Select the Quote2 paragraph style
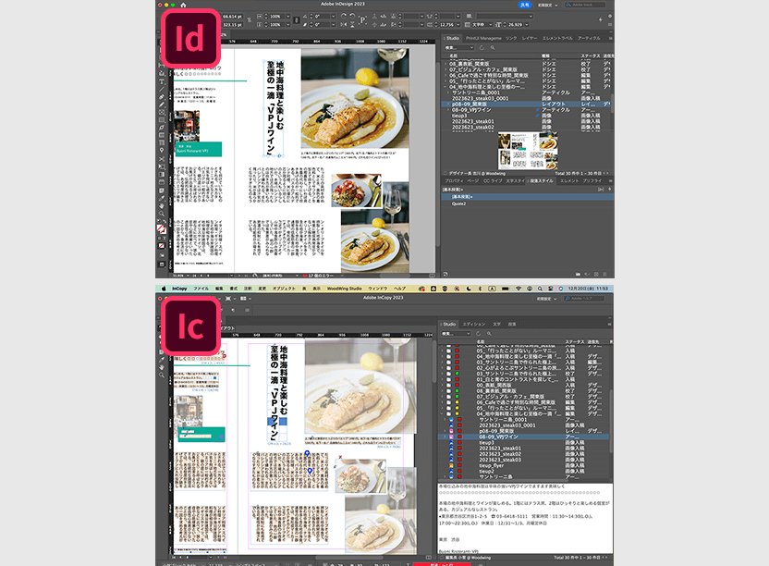This screenshot has width=769, height=566. (x=458, y=203)
